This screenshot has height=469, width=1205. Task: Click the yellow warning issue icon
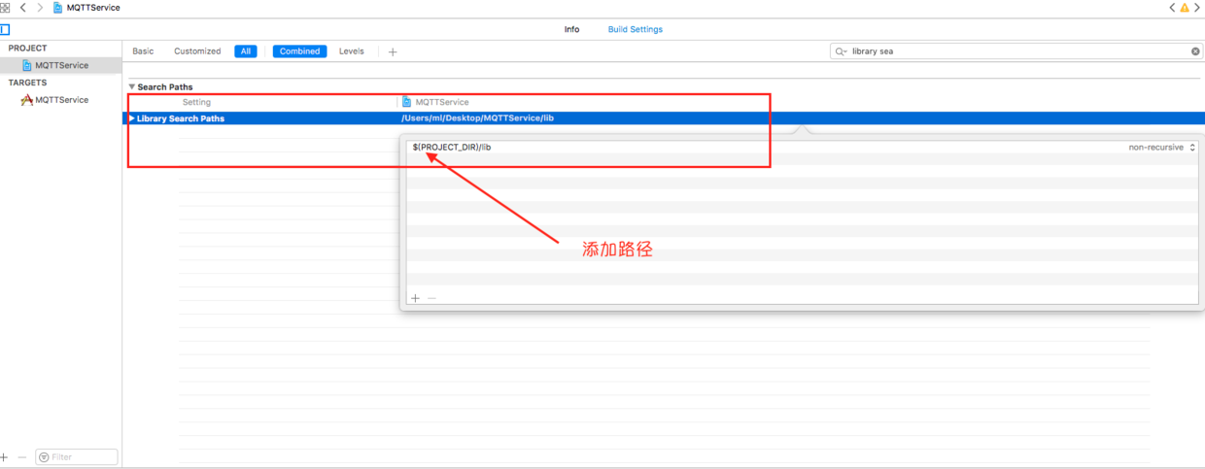click(x=1185, y=7)
